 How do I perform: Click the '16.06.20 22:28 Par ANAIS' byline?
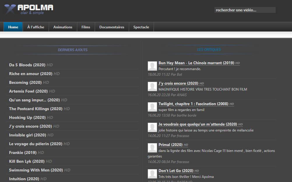[167, 95]
